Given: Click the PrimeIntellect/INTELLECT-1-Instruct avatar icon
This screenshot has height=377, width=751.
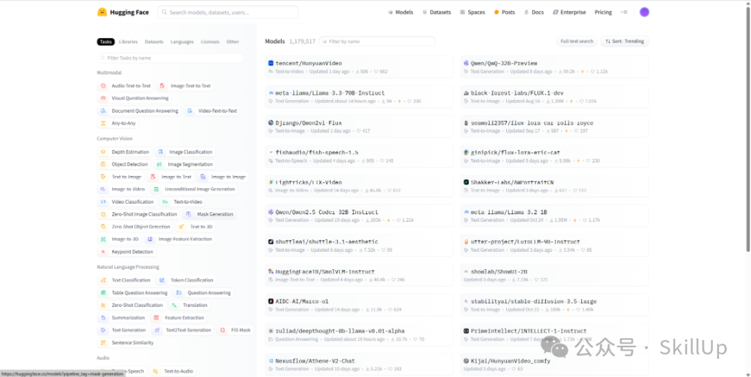Looking at the screenshot, I should pos(466,331).
